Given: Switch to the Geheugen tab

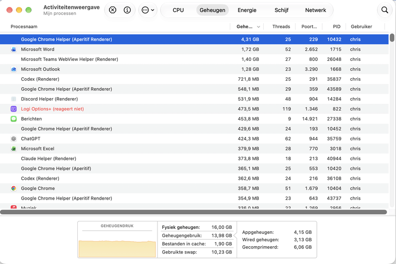Looking at the screenshot, I should (x=212, y=10).
